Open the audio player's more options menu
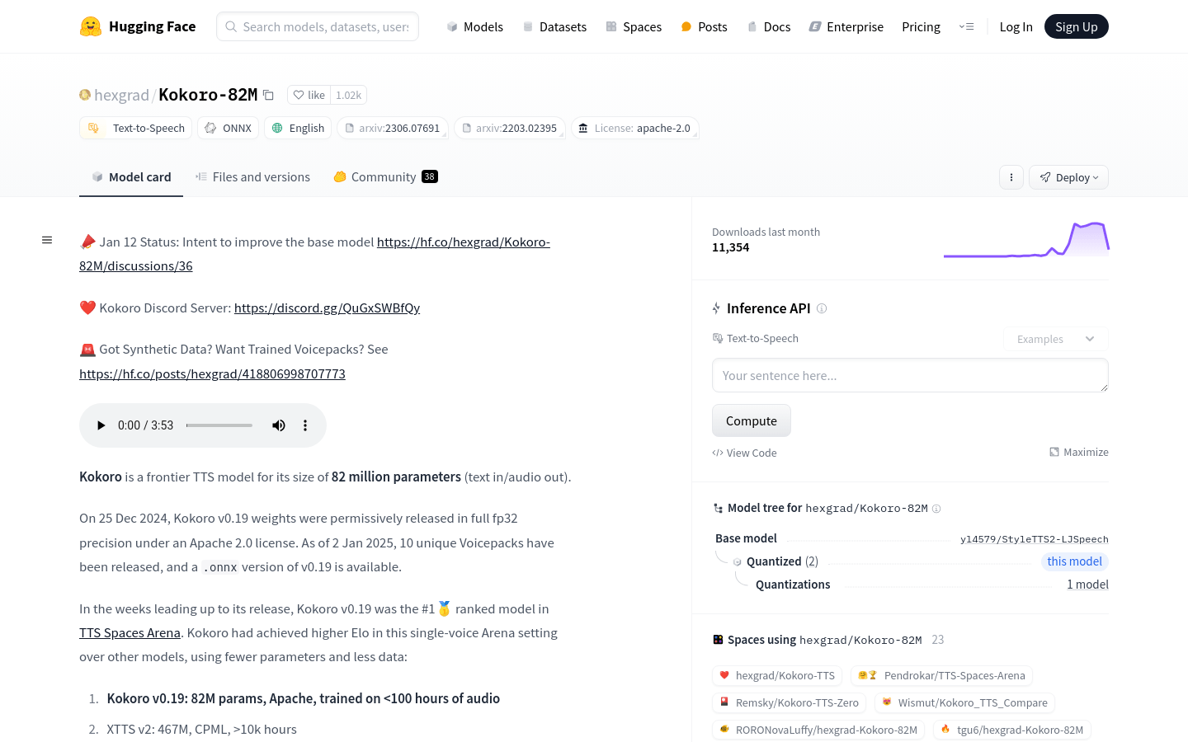Screen dimensions: 1188x742 305,425
